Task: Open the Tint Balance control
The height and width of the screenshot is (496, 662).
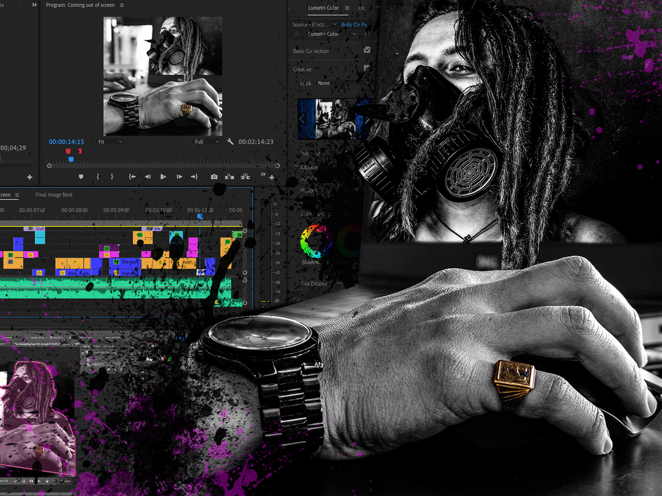Action: point(314,283)
